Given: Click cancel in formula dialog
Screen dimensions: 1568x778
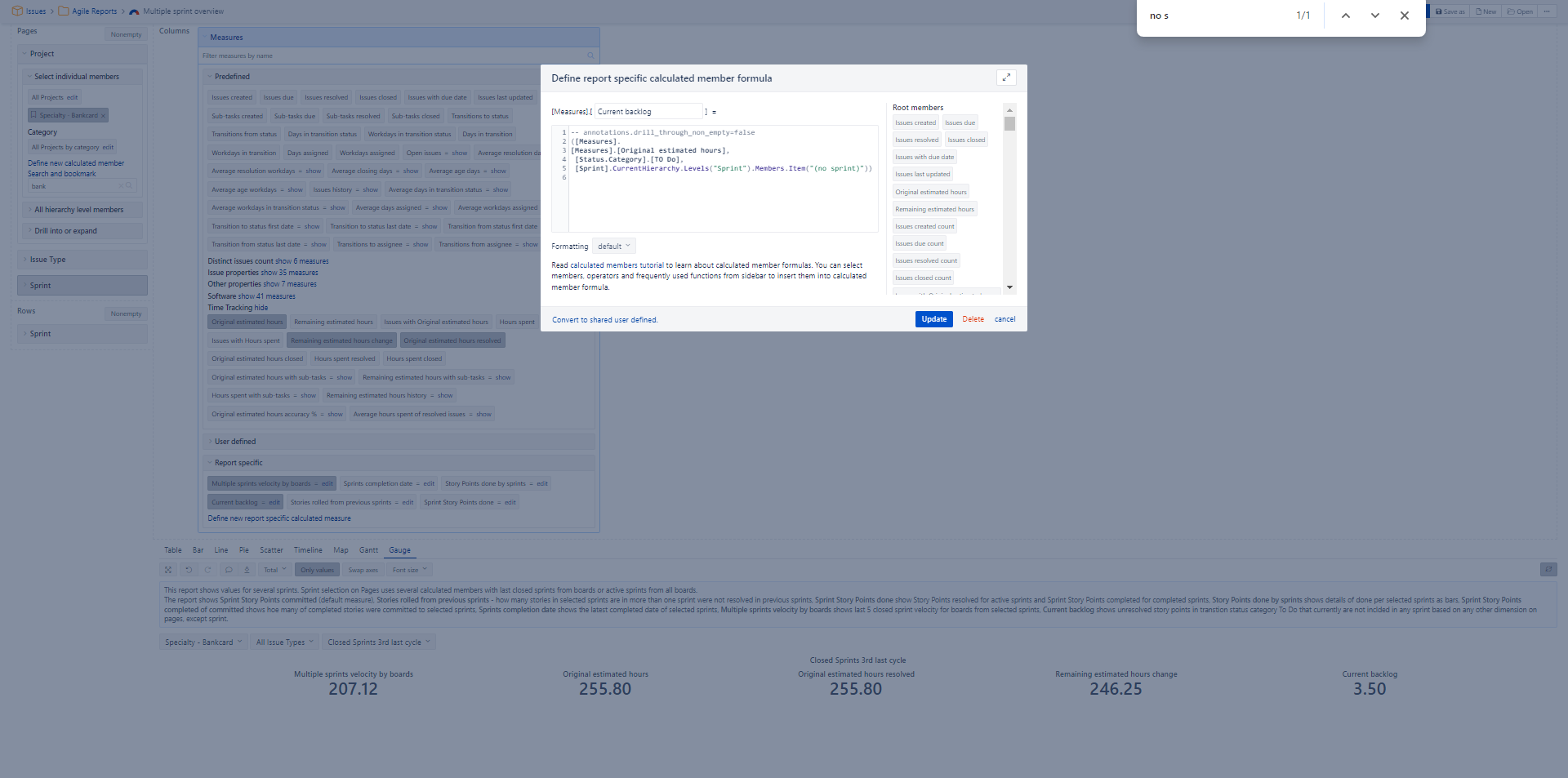Looking at the screenshot, I should coord(1004,319).
